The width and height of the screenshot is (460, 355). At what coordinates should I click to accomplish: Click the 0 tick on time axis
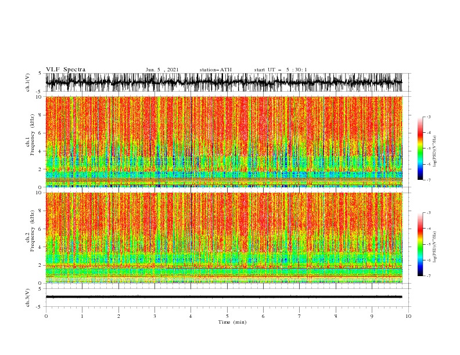point(46,316)
